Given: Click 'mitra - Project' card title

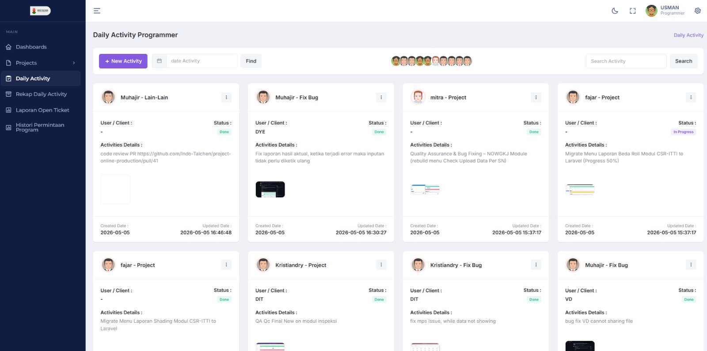Looking at the screenshot, I should click(448, 98).
